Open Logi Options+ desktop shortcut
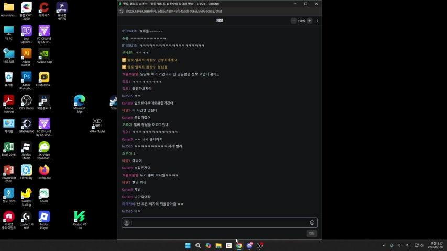This screenshot has height=251, width=447. (27, 34)
